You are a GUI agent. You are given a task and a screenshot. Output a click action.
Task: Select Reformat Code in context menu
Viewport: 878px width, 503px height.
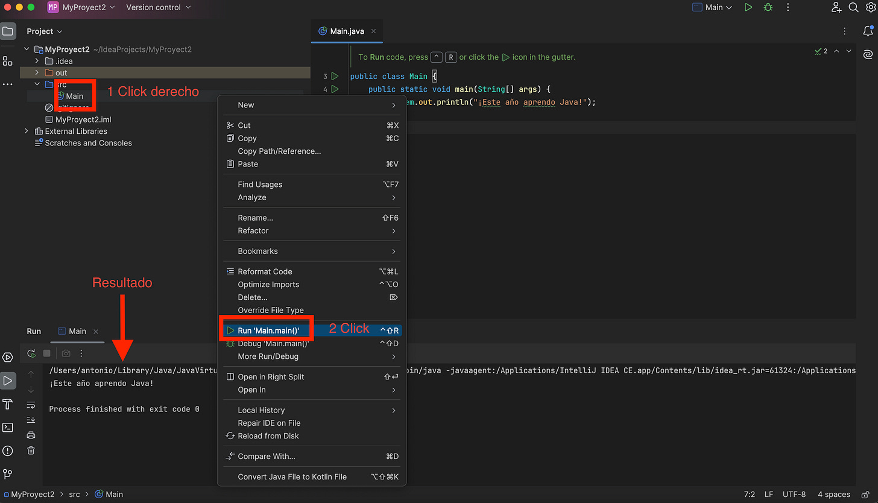pyautogui.click(x=312, y=271)
